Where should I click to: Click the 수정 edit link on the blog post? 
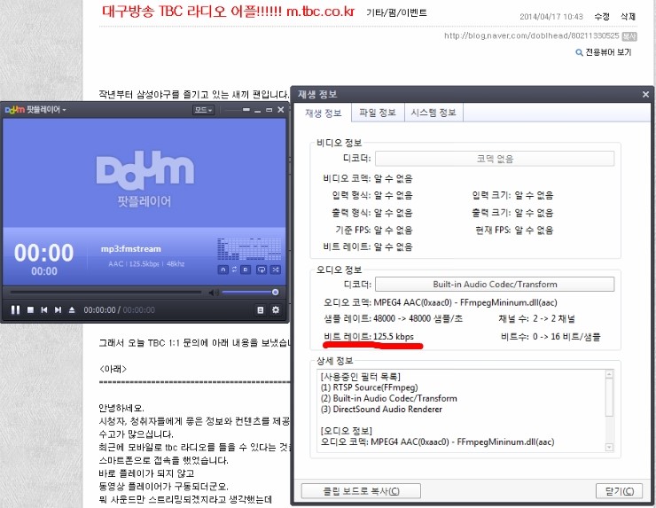point(602,16)
